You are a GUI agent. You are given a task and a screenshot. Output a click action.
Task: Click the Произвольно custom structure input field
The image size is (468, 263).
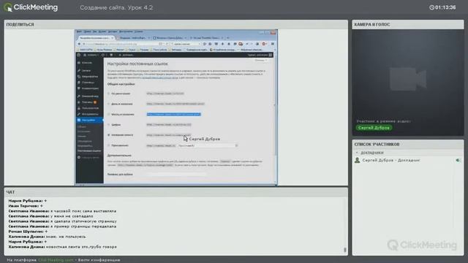coord(208,145)
